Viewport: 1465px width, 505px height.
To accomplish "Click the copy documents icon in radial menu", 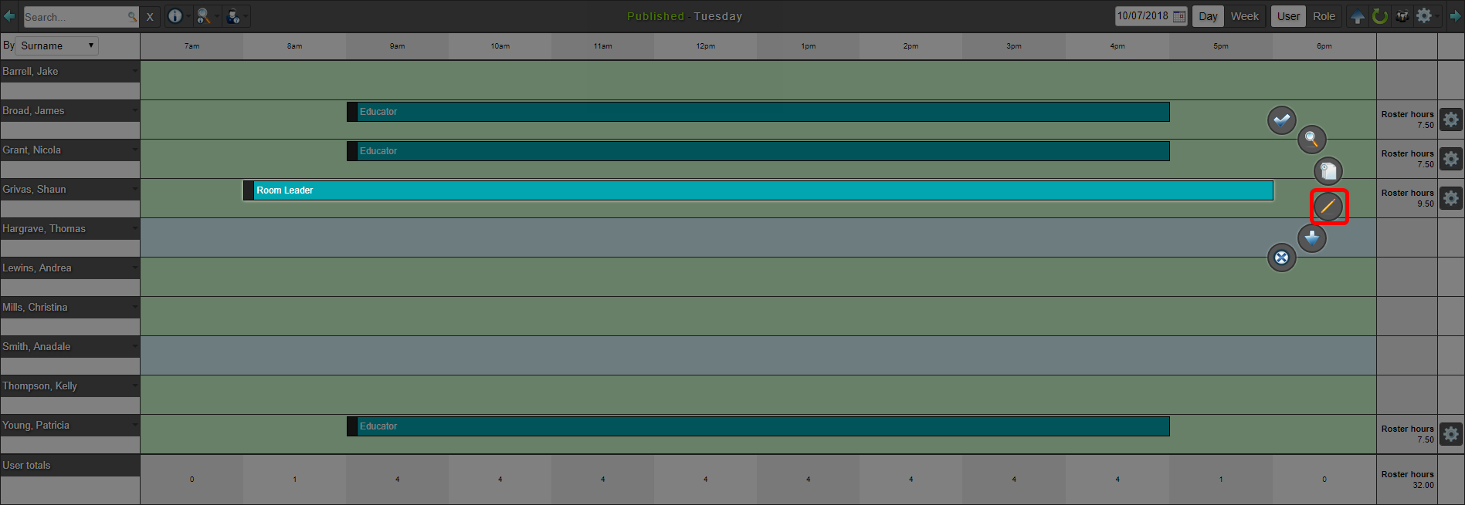I will tap(1328, 171).
